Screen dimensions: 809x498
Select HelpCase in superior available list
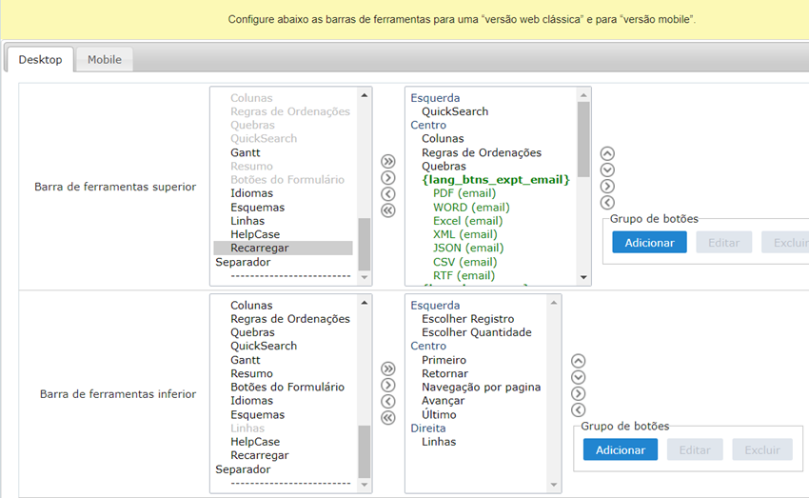[255, 234]
